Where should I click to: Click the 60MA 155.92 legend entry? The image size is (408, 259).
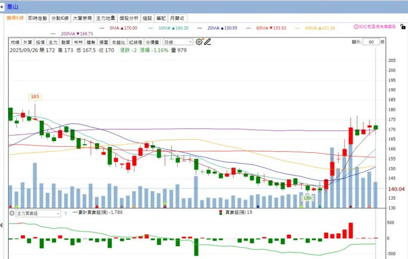(266, 28)
